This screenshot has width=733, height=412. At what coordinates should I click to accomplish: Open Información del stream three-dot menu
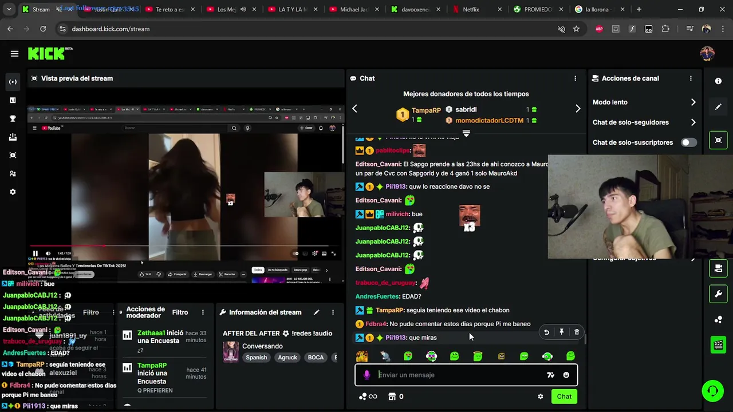333,312
